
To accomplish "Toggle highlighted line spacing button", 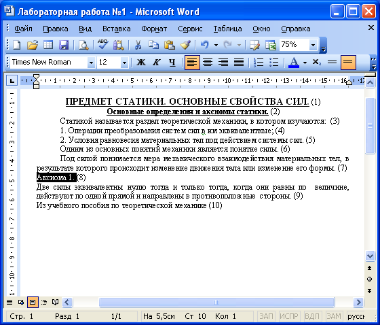I will coord(348,63).
